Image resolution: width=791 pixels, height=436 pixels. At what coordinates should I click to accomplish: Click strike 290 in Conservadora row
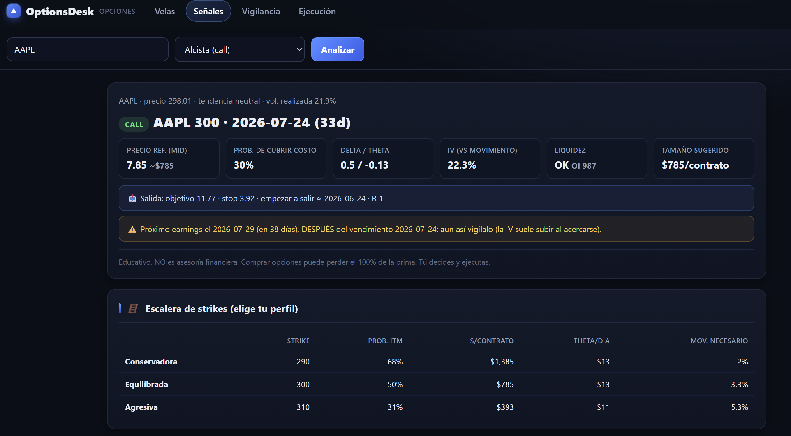303,362
